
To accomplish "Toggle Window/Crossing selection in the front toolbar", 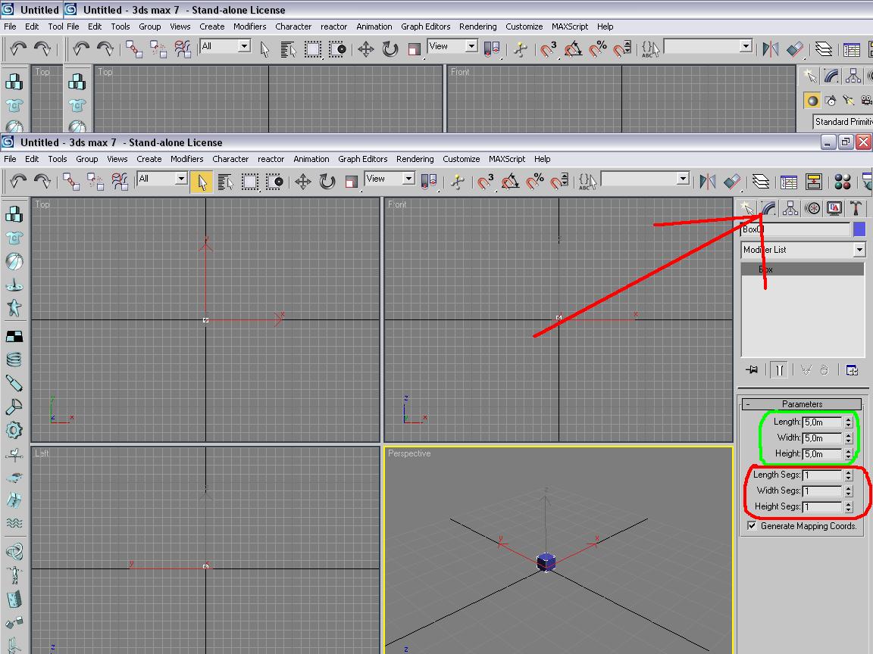I will click(x=274, y=182).
